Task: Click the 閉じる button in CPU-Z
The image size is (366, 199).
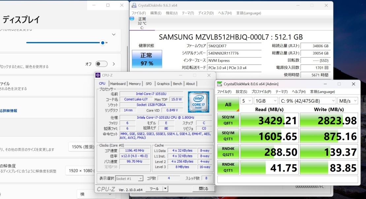Action: click(x=203, y=189)
